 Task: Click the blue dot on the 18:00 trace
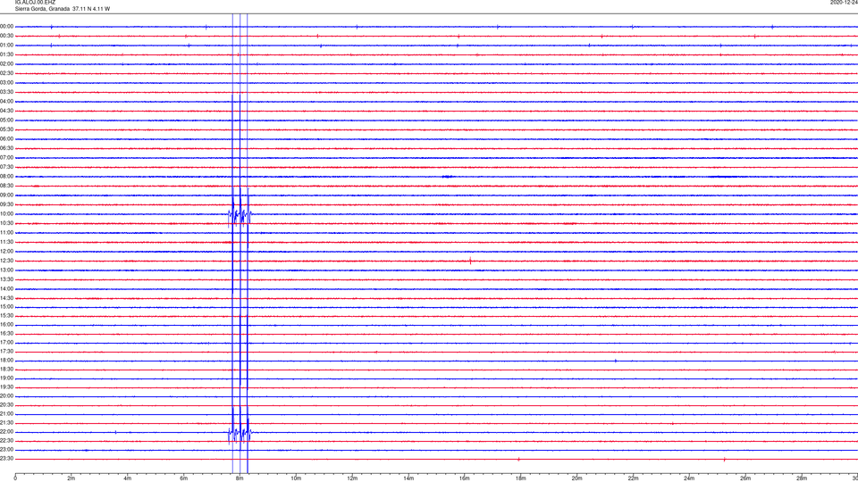[616, 361]
